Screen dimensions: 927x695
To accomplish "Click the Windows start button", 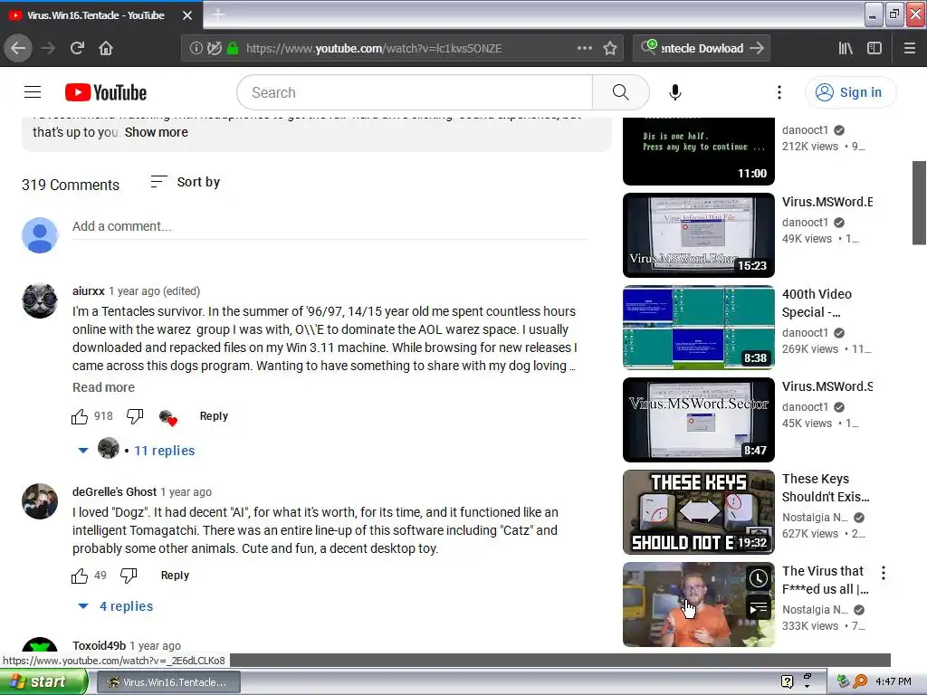I will point(43,682).
